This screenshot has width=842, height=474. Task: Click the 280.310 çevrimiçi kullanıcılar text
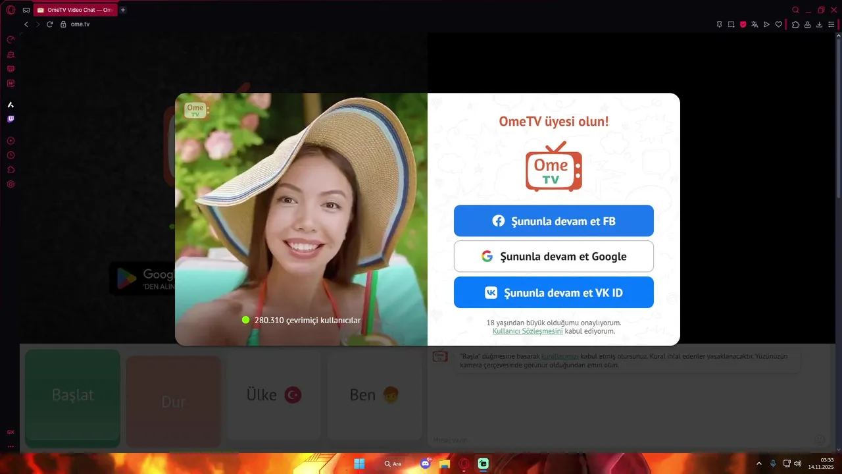pyautogui.click(x=308, y=320)
